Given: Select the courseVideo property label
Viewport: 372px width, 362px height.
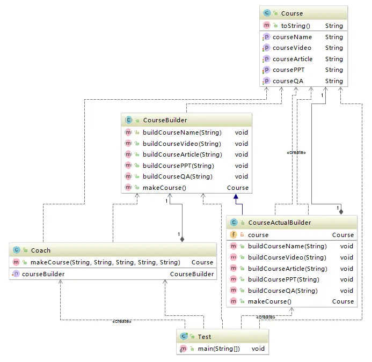Looking at the screenshot, I should click(x=292, y=48).
